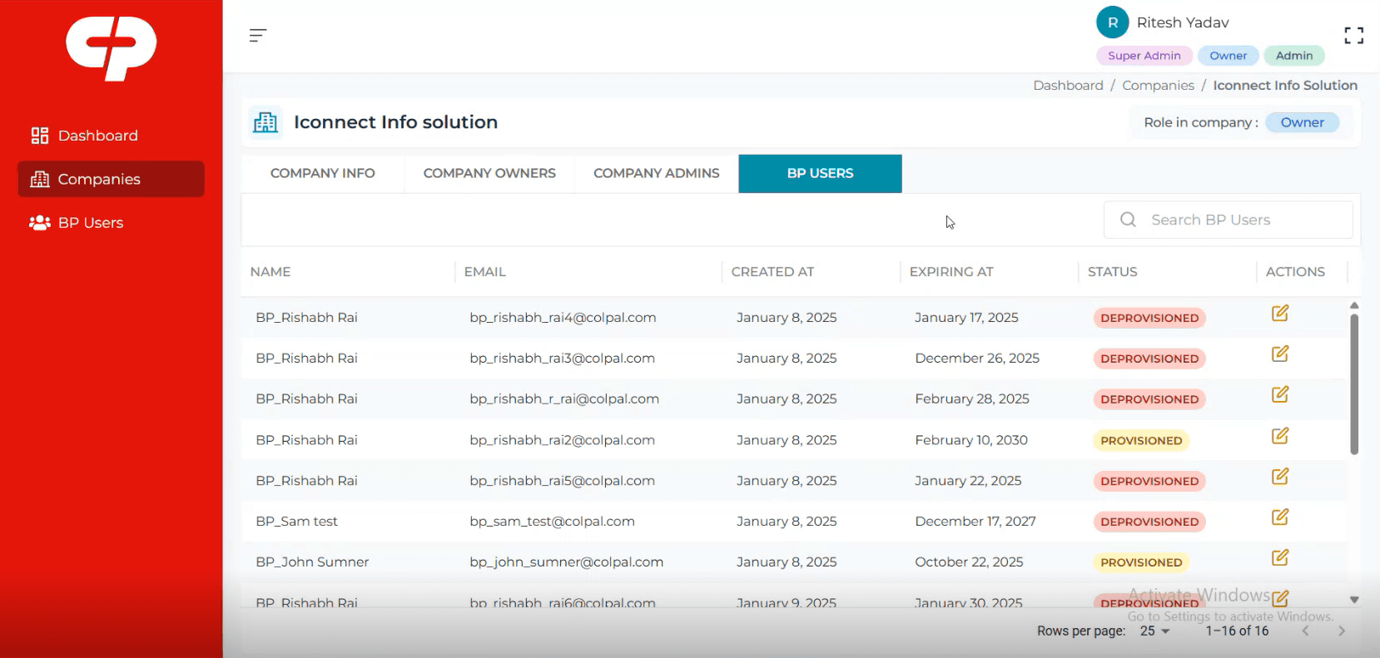Edit the BP_John Sumner user row

[x=1279, y=558]
